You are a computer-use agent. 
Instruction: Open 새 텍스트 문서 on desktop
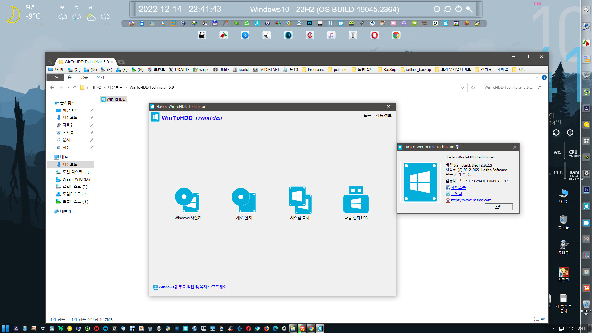click(563, 303)
